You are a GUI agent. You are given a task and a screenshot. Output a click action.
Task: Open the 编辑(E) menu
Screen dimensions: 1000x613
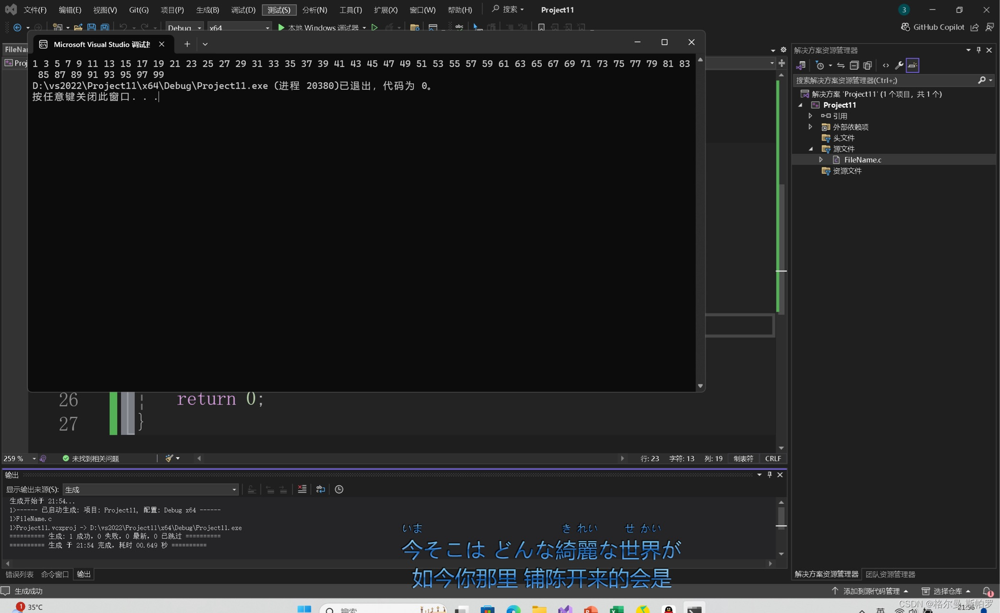point(70,10)
